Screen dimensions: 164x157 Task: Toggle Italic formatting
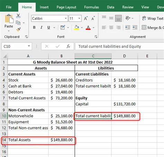tap(42, 27)
